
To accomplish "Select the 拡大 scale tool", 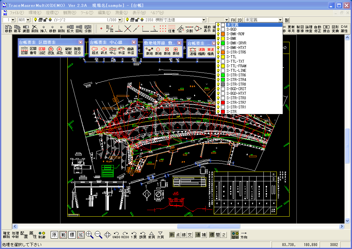I will [70, 29].
